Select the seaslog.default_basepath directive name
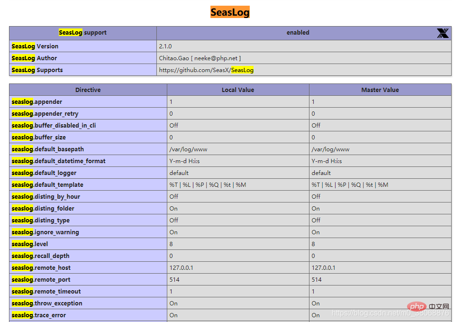This screenshot has height=322, width=454. pos(48,149)
